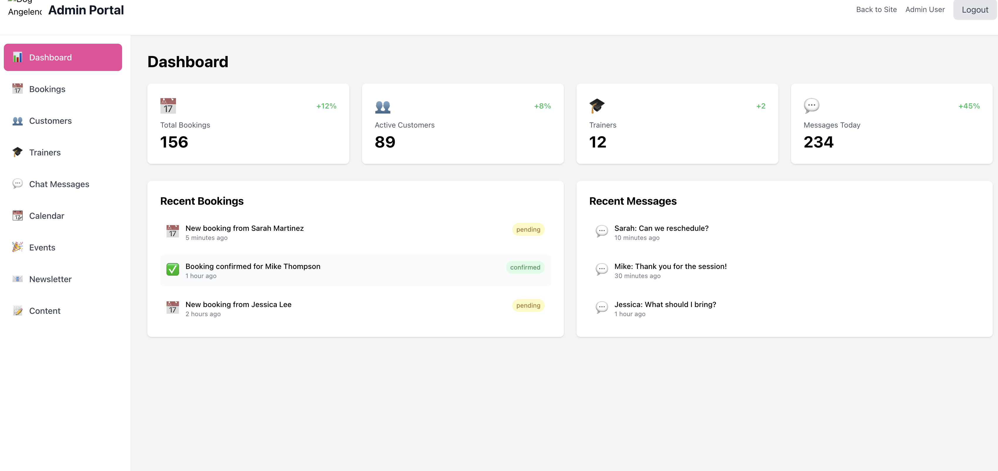
Task: Open the Bookings section in sidebar
Action: coord(47,89)
